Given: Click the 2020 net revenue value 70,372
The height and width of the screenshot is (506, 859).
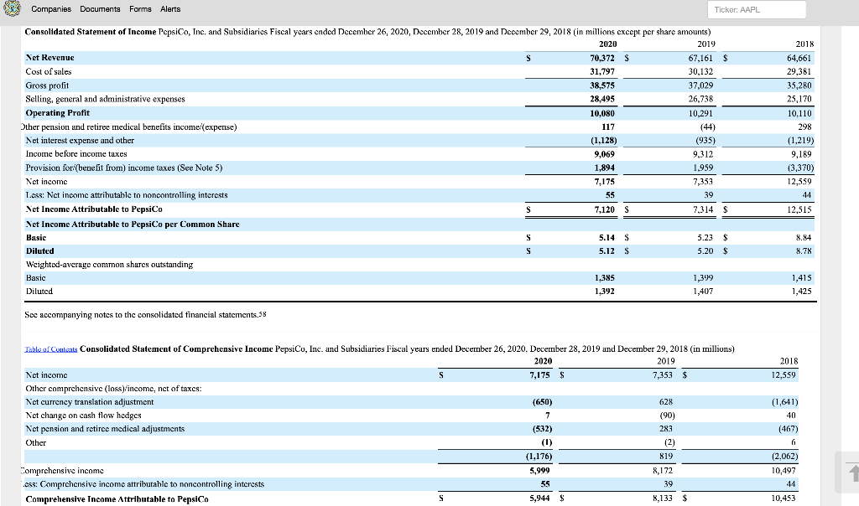Looking at the screenshot, I should [x=602, y=58].
